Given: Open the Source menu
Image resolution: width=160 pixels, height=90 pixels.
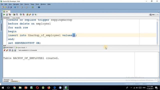Looking at the screenshot, I should pos(26,4).
